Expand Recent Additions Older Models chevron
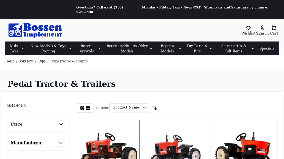 [151, 48]
